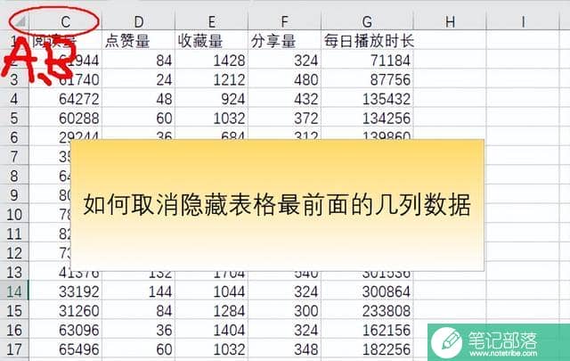Select cell containing 1212

click(212, 79)
